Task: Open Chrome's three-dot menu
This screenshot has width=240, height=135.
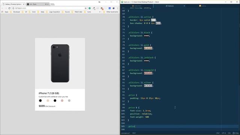Action: pyautogui.click(x=118, y=8)
